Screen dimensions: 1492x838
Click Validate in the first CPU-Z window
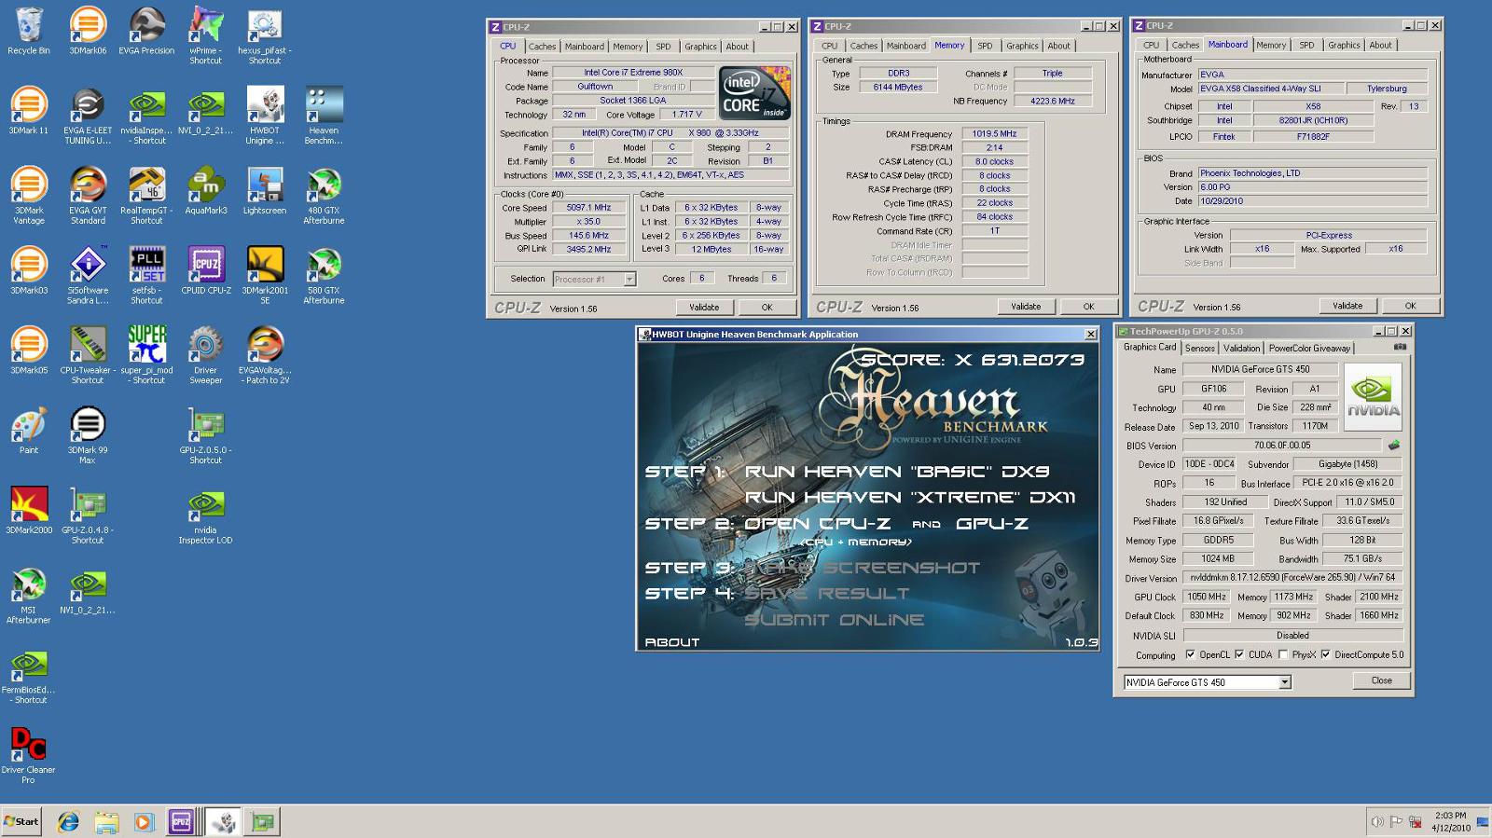[704, 307]
